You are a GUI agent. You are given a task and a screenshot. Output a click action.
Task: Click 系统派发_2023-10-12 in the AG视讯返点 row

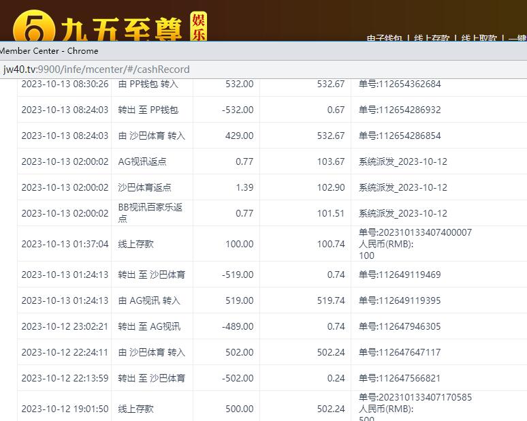pos(403,161)
